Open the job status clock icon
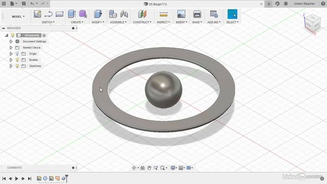This screenshot has height=184, width=327. point(286,4)
